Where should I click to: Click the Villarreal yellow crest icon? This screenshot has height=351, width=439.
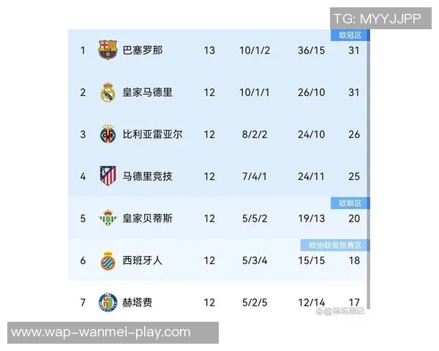[x=108, y=135]
